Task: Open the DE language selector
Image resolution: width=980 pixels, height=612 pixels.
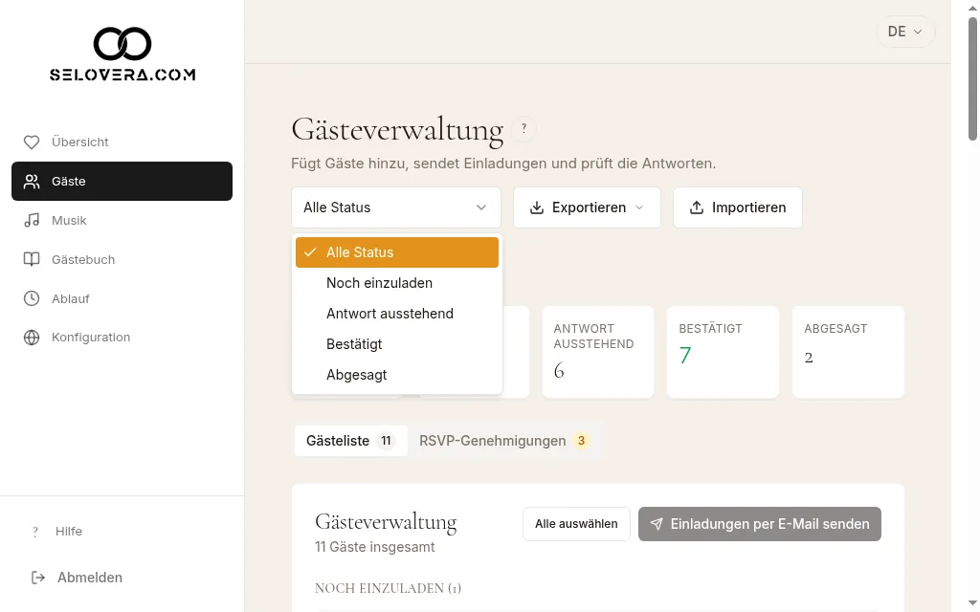Action: (x=904, y=32)
